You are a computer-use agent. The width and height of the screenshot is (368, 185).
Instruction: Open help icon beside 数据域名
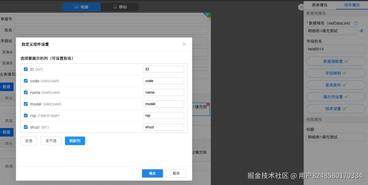coord(356,23)
